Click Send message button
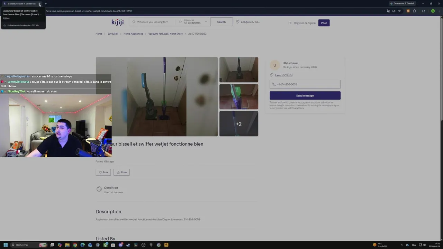This screenshot has height=249, width=443. pyautogui.click(x=305, y=95)
